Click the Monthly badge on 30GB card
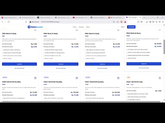This screenshot has width=165, height=123. (x=5, y=77)
